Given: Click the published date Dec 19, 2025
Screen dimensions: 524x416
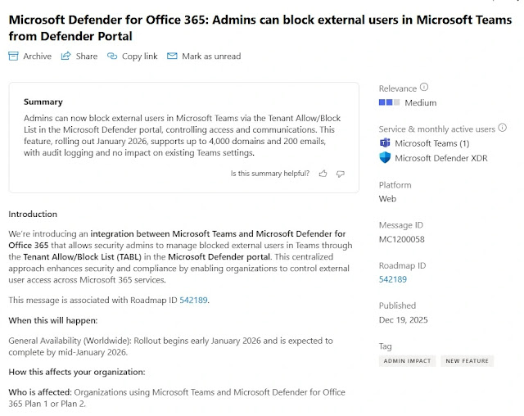Looking at the screenshot, I should click(x=404, y=319).
